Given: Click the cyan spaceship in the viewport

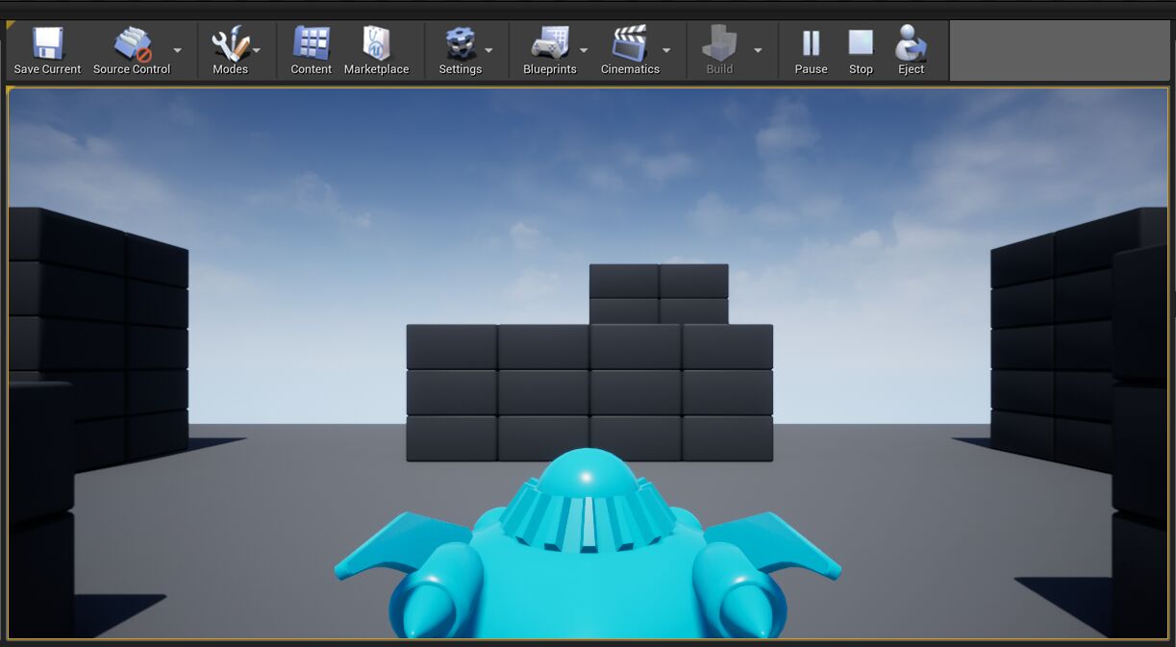Looking at the screenshot, I should click(588, 567).
